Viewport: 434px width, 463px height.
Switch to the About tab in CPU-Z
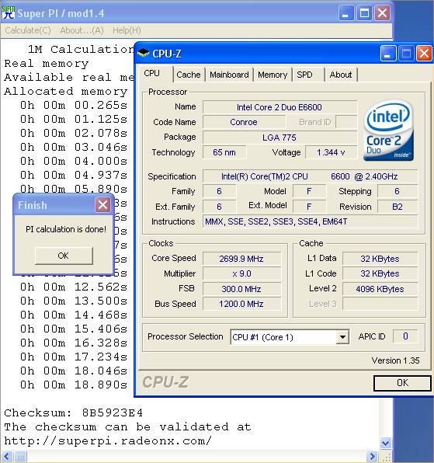pos(341,75)
